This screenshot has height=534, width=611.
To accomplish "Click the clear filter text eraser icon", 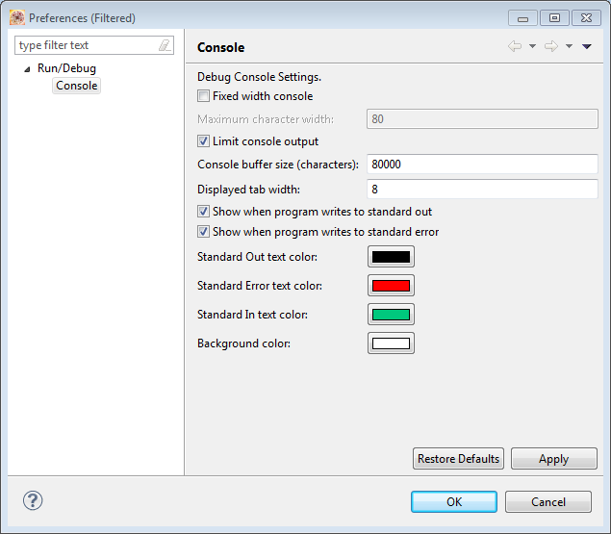I will tap(165, 45).
